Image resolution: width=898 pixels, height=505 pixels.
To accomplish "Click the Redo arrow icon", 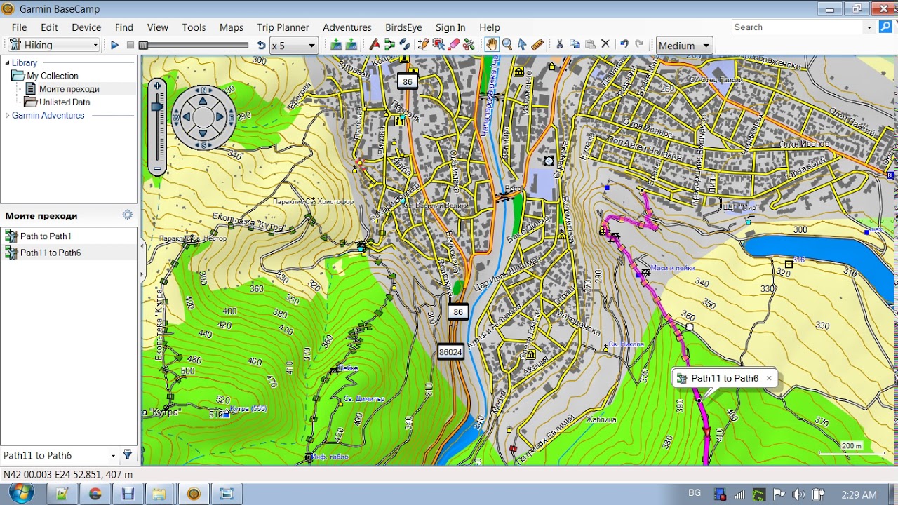I will coord(639,45).
